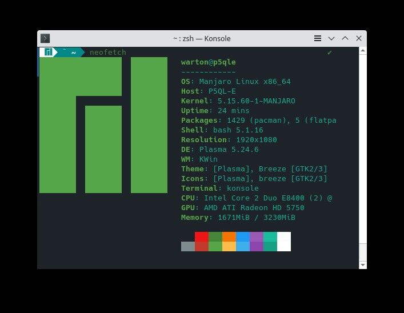This screenshot has width=404, height=313.
Task: Click the Memory: 1671MiB / 3230MiB line
Action: (x=238, y=218)
